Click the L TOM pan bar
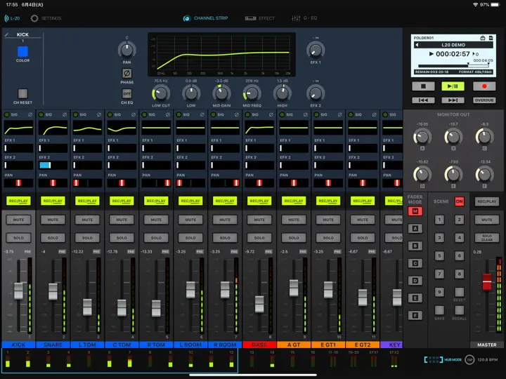Screen dimensions: 506x379 coord(87,183)
